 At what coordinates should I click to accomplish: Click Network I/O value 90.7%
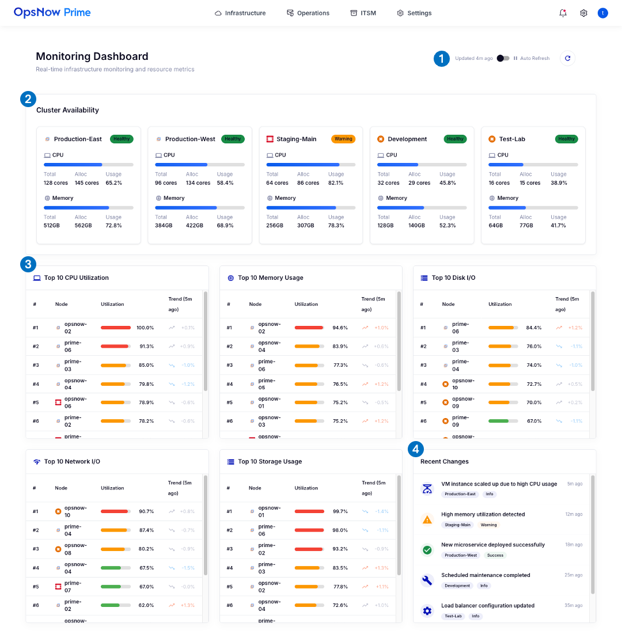[146, 511]
